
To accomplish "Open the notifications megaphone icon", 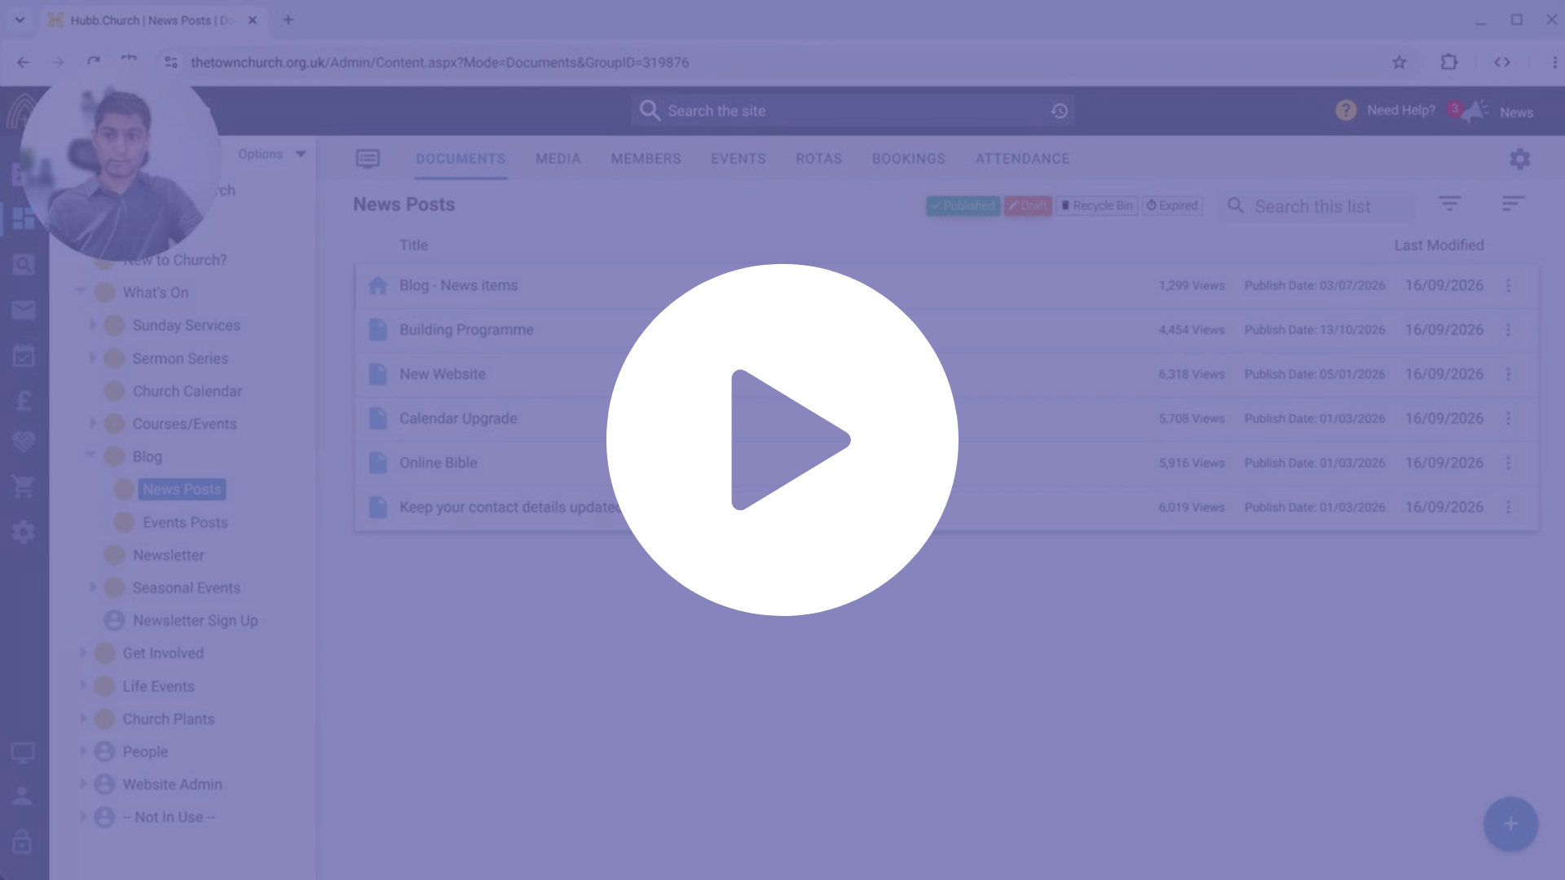I will (1474, 111).
